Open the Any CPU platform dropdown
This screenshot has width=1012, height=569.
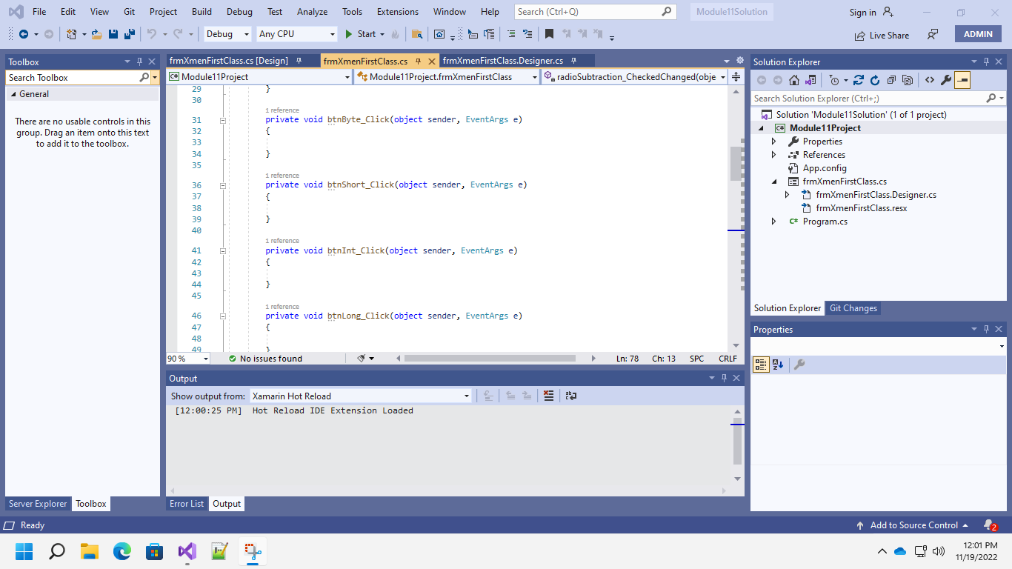tap(333, 34)
